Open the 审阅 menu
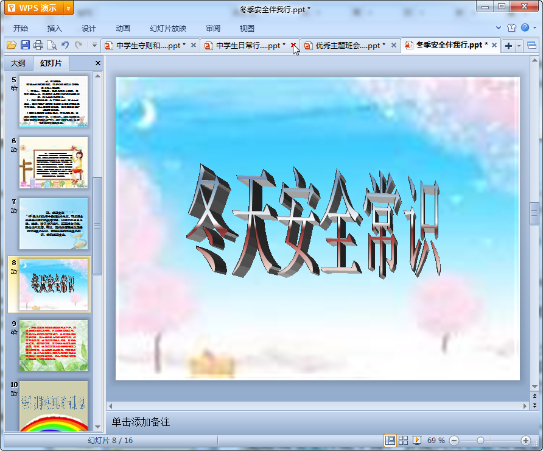This screenshot has width=543, height=451. point(213,29)
